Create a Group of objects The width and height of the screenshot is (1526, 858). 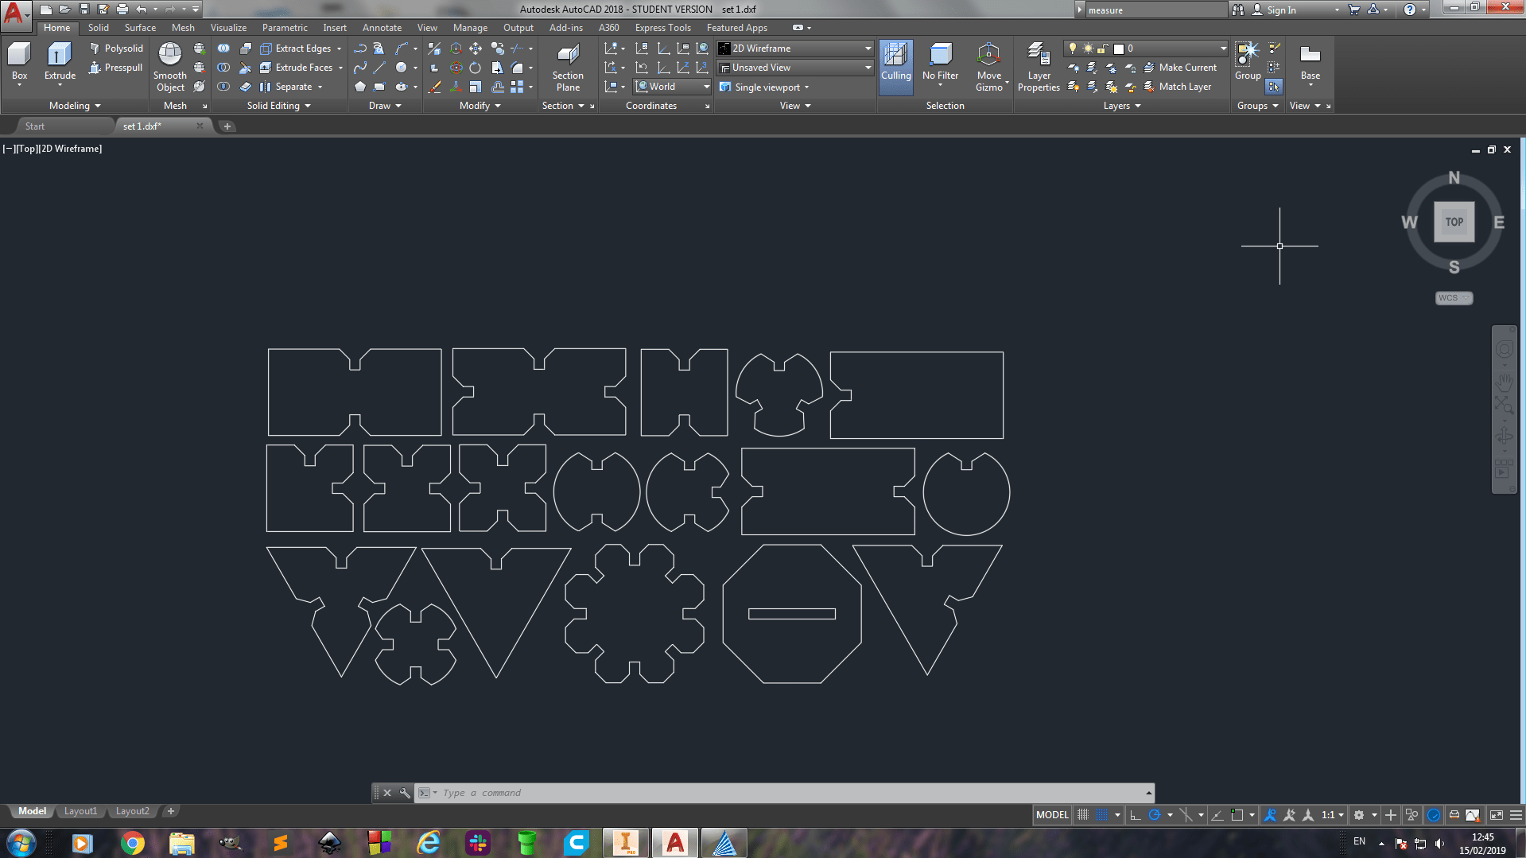1247,61
